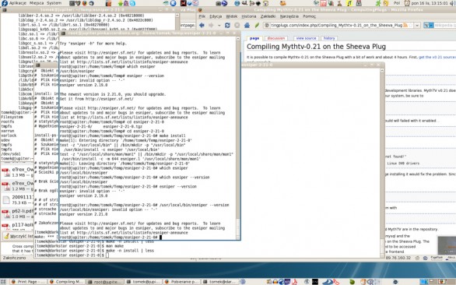The image size is (456, 285).
Task: Switch to the wiki 'discussion' tab
Action: [276, 38]
